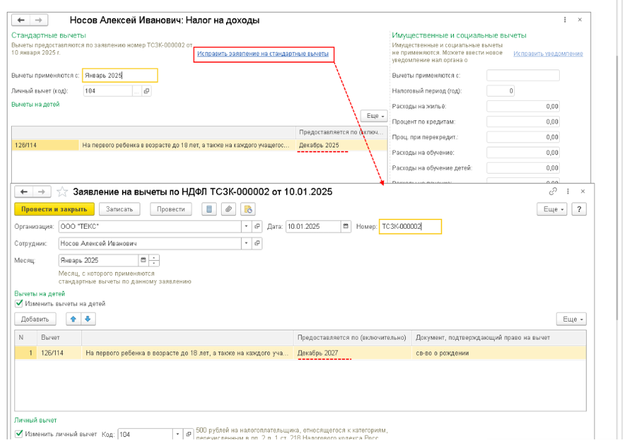This screenshot has height=440, width=623.
Task: Click Провести button
Action: pos(171,209)
